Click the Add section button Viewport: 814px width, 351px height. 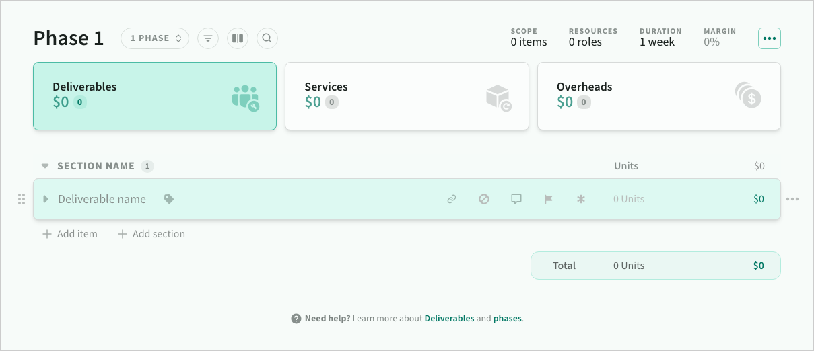click(151, 234)
